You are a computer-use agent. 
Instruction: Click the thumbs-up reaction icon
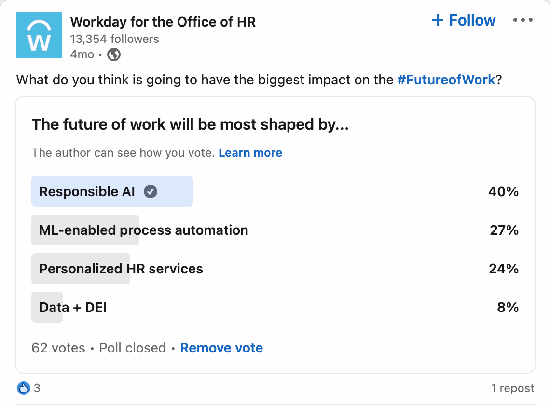pyautogui.click(x=24, y=388)
